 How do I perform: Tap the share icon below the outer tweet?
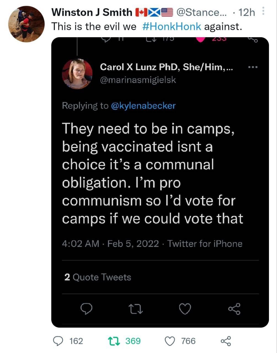pos(226,341)
